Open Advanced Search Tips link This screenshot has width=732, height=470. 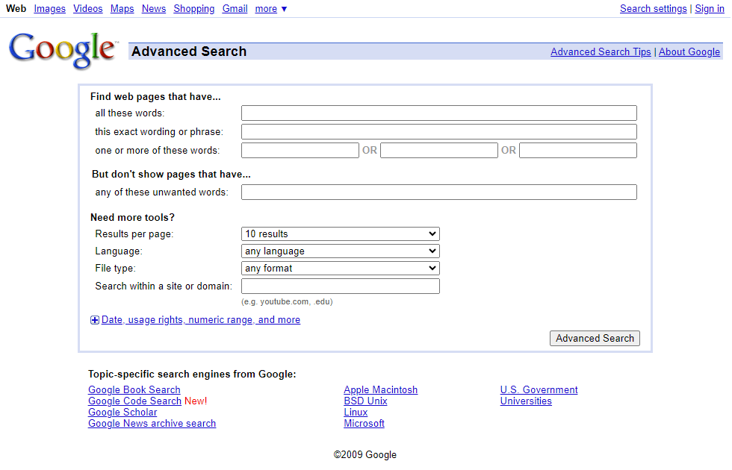click(x=601, y=51)
